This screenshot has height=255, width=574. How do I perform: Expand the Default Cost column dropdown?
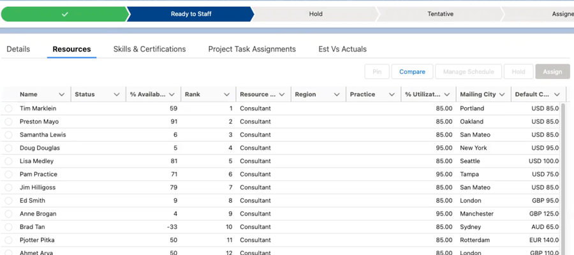[x=557, y=94]
